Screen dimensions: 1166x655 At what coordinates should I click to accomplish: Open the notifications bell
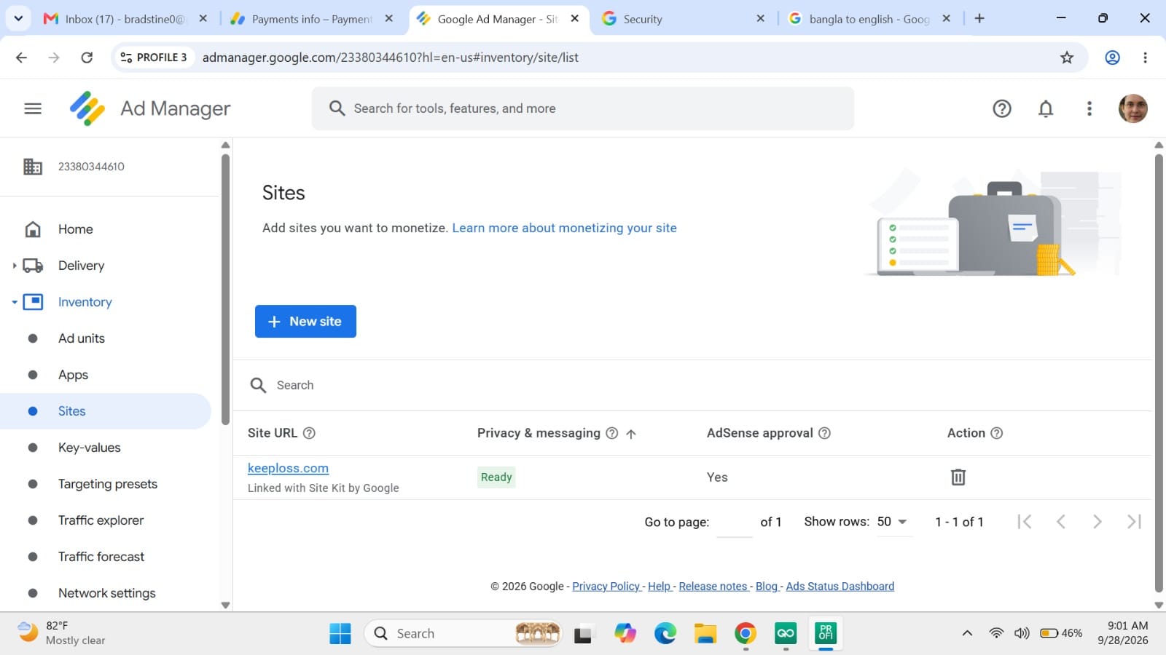coord(1046,108)
